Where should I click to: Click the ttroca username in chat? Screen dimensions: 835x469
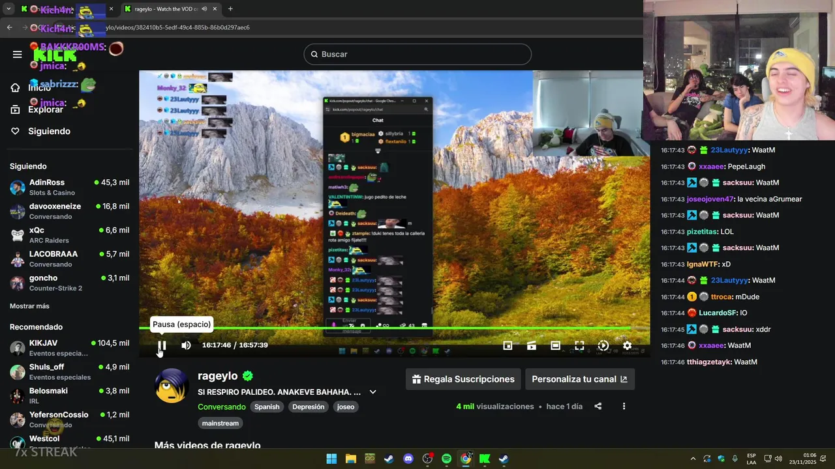tap(721, 297)
